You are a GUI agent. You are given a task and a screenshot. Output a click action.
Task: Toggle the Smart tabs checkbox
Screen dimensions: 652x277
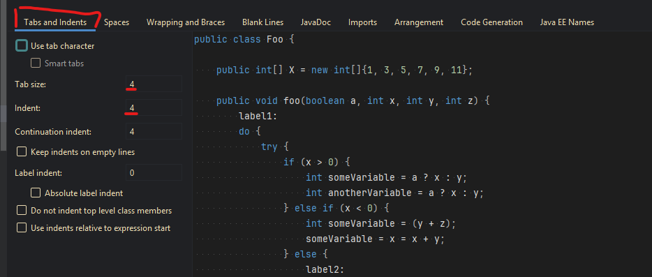36,63
